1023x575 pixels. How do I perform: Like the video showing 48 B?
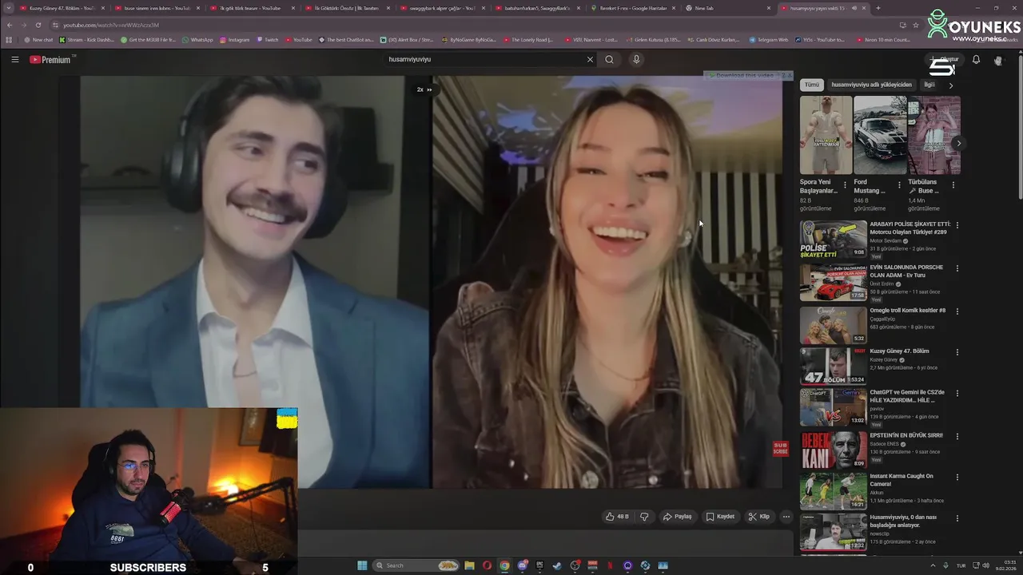(x=616, y=517)
